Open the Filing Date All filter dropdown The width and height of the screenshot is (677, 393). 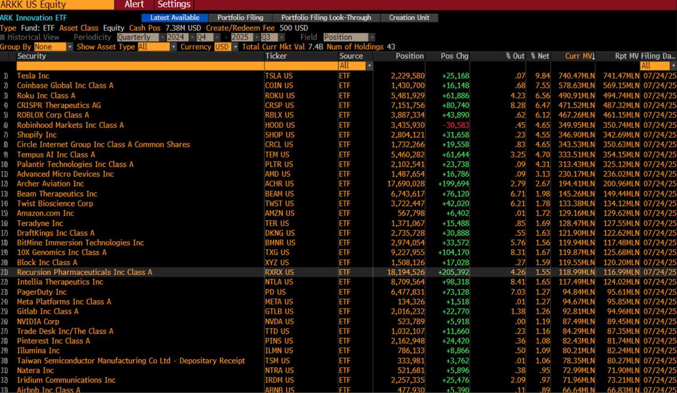[x=657, y=66]
